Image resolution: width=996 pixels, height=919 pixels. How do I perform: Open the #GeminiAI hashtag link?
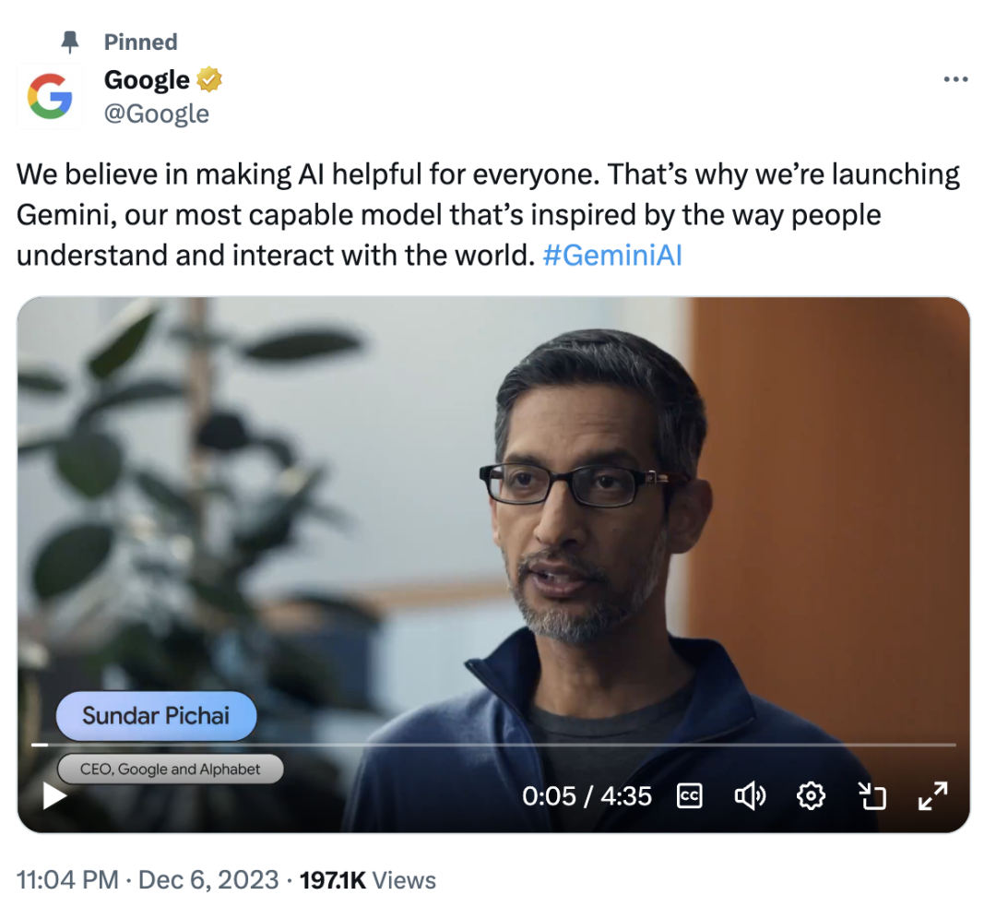[612, 256]
